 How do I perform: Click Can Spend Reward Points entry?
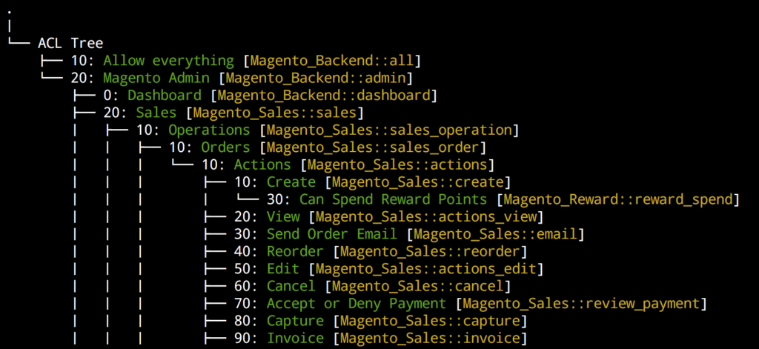pyautogui.click(x=393, y=200)
